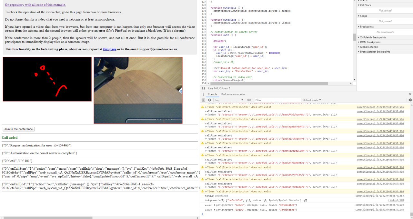
Task: Show the console sidebar
Action: [203, 100]
